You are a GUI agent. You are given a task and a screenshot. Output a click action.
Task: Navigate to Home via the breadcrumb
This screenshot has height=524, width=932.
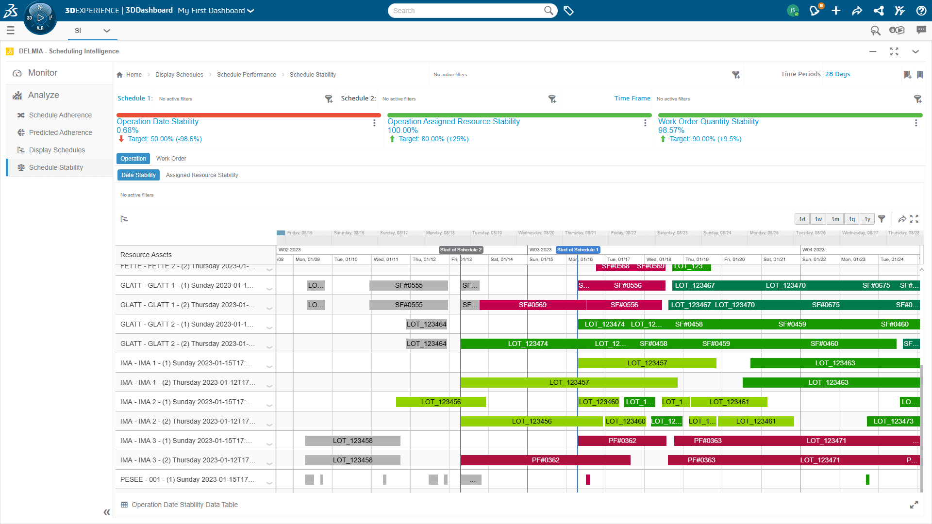click(x=133, y=74)
